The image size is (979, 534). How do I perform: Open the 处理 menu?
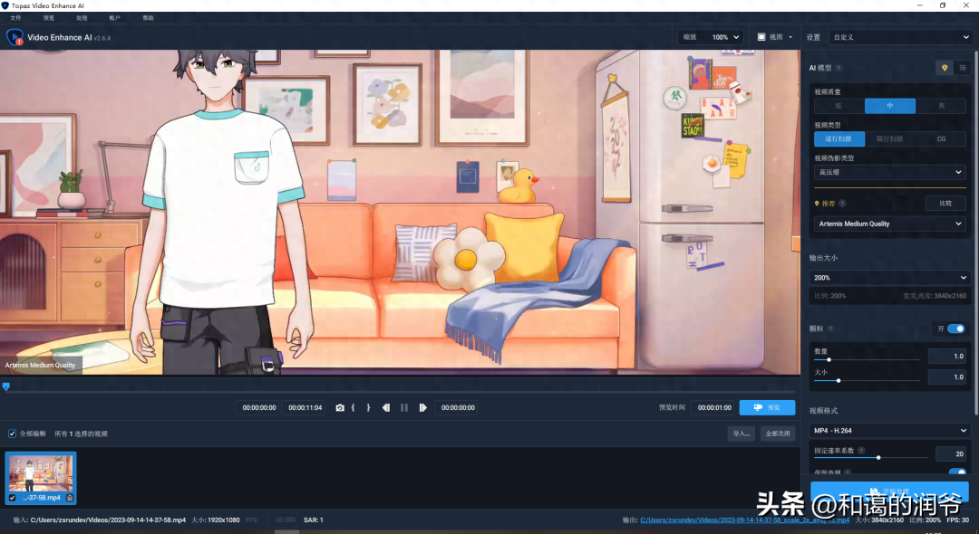coord(82,18)
